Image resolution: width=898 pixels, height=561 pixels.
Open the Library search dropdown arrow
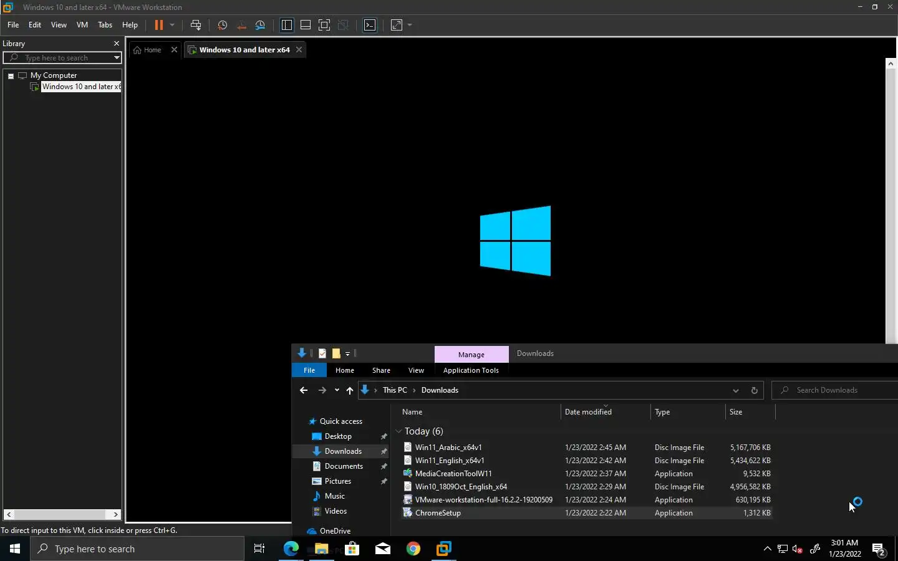pyautogui.click(x=117, y=57)
